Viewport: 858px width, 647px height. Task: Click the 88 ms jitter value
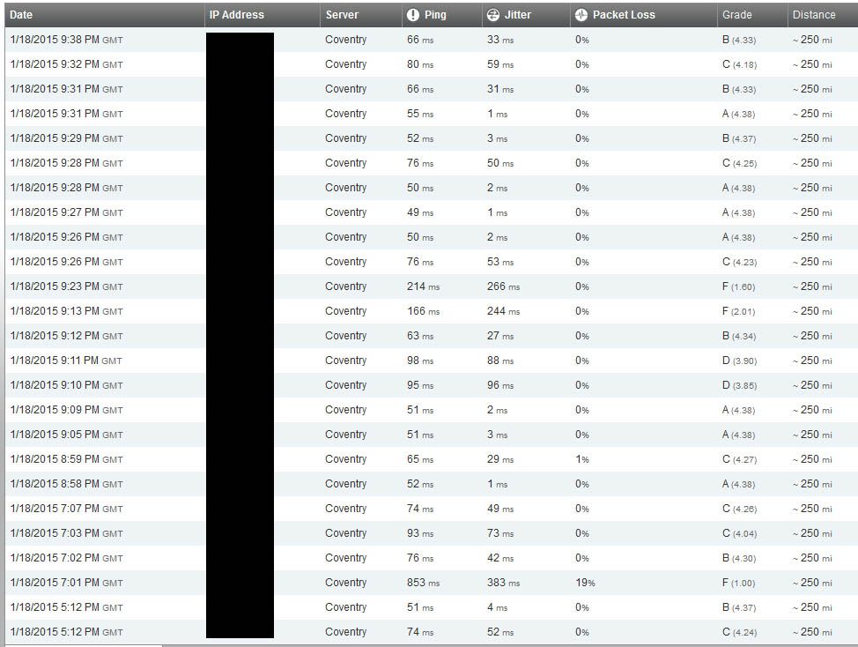[x=500, y=361]
